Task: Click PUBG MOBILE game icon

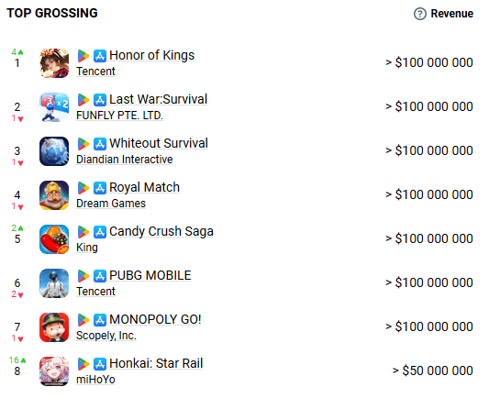Action: (54, 283)
